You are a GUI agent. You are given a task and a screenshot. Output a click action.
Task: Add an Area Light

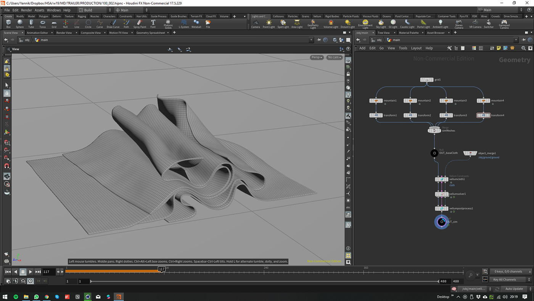[x=297, y=24]
